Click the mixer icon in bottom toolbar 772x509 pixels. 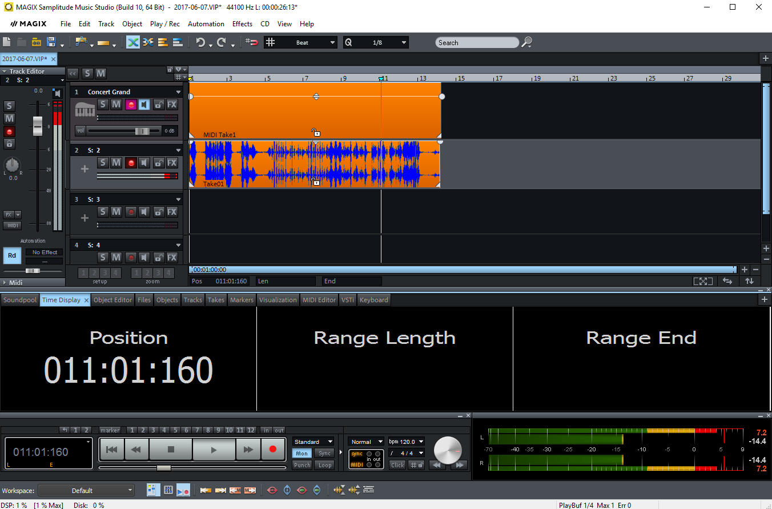click(x=168, y=490)
